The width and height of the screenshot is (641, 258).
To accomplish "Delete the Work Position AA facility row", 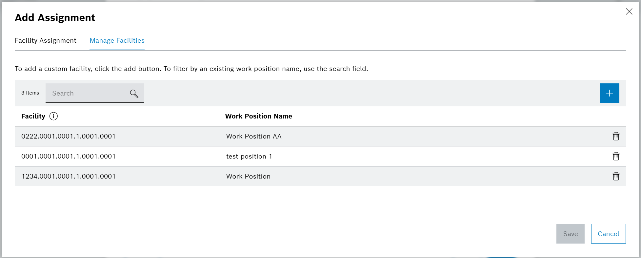I will click(x=616, y=136).
